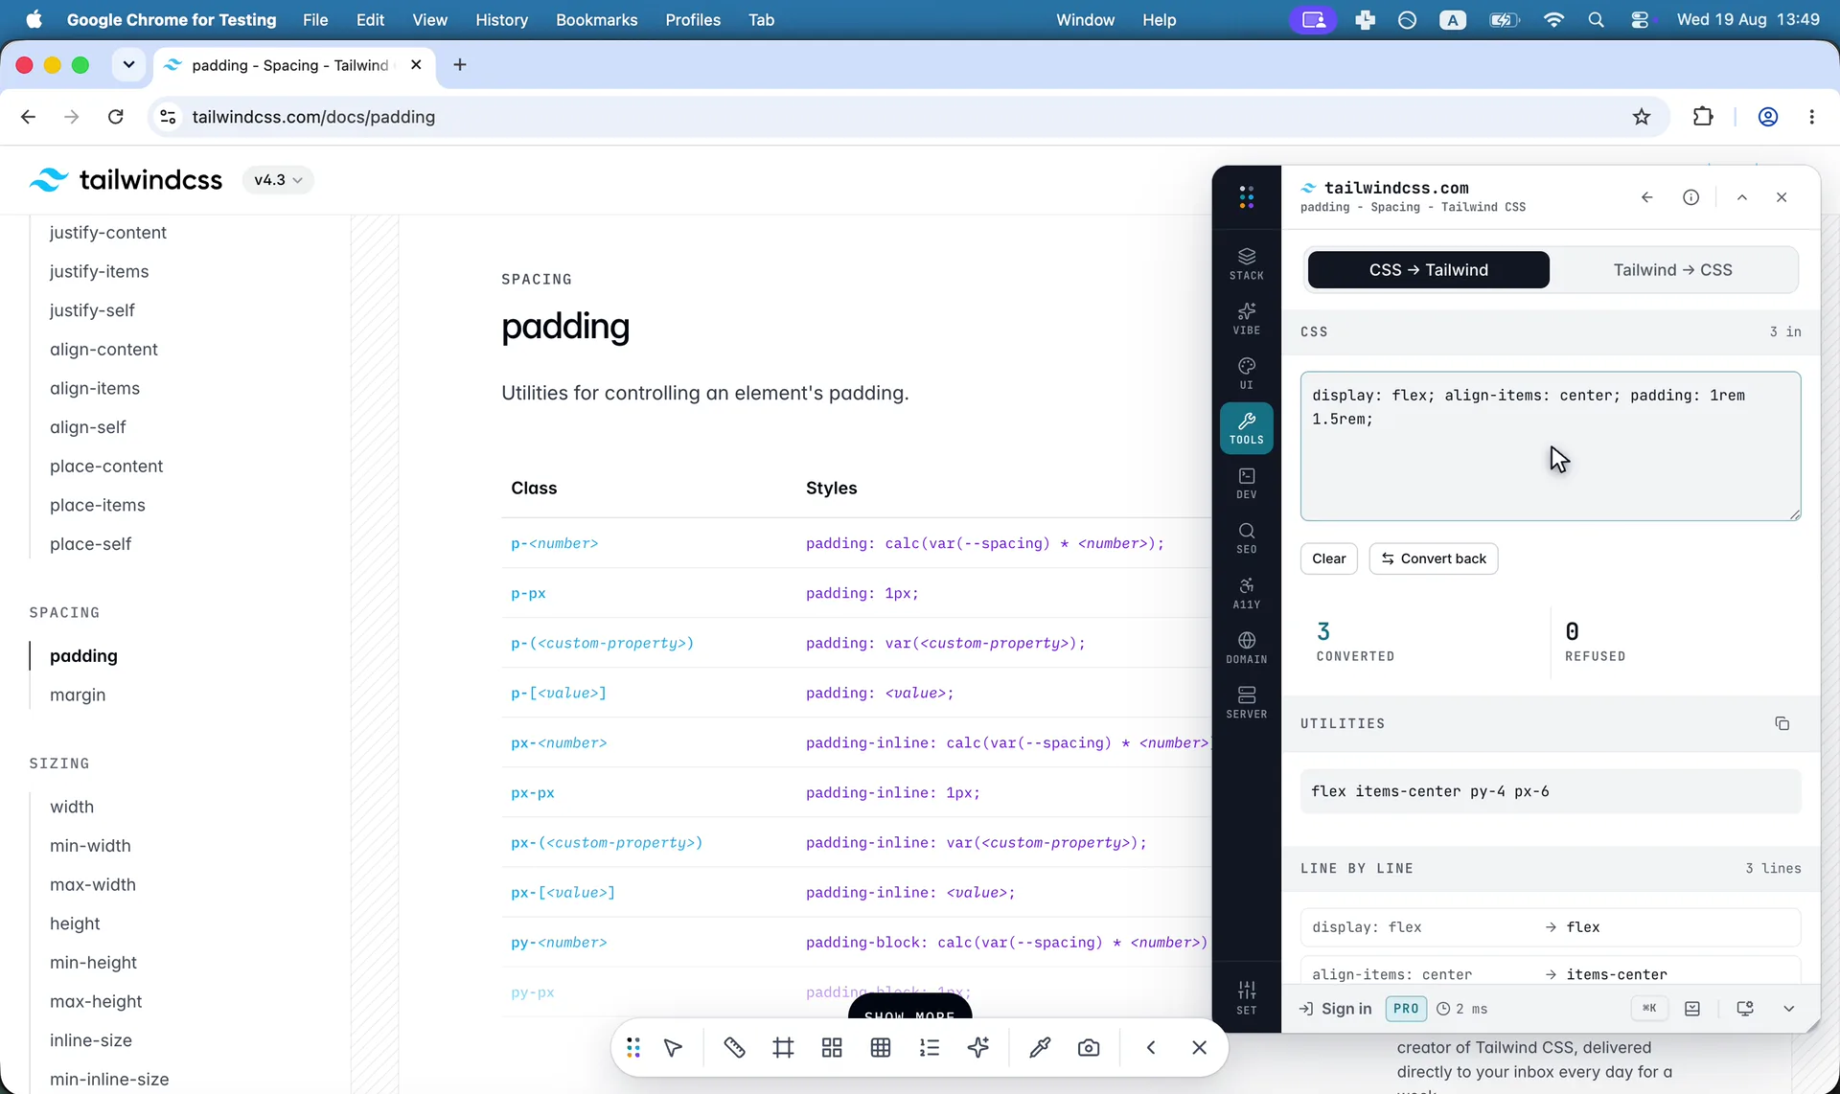
Task: Click the panel dock-bottom icon in footer
Action: point(1692,1009)
